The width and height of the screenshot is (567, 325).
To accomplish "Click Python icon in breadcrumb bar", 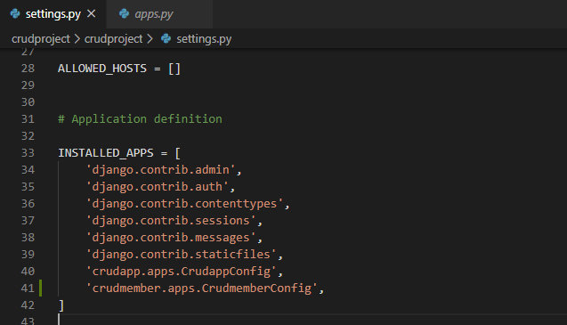I will coord(166,38).
